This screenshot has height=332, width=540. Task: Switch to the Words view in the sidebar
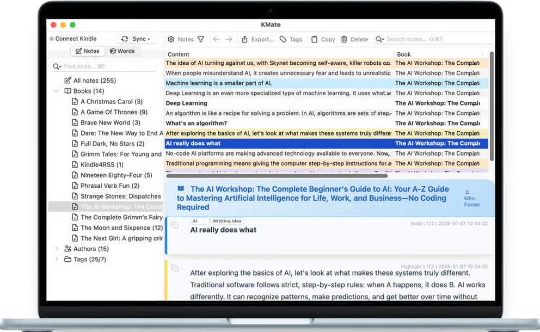123,51
